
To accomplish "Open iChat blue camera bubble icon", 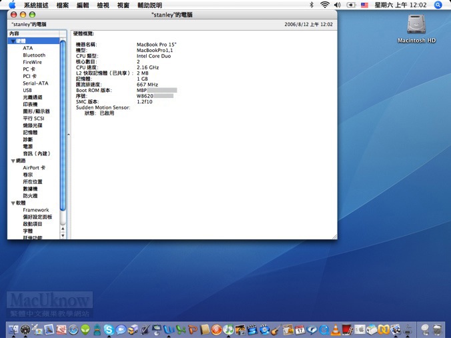I will pyautogui.click(x=121, y=329).
